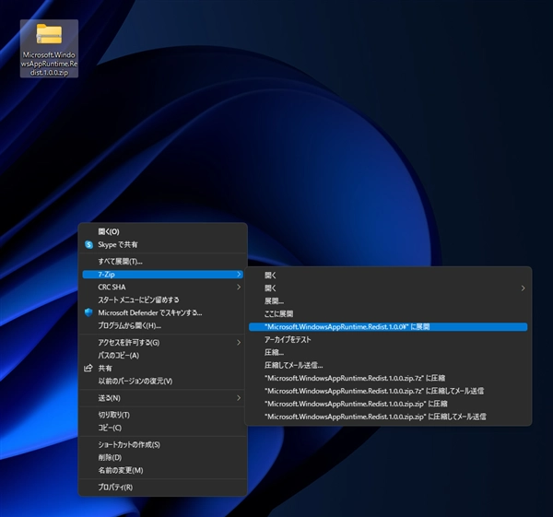Click the Microsoft Defender shield icon

point(88,312)
